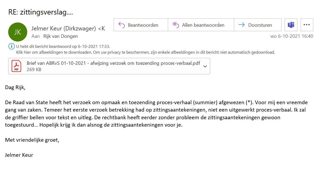Click the subject line RE: zittingsverslag
The width and height of the screenshot is (314, 170).
click(x=40, y=12)
